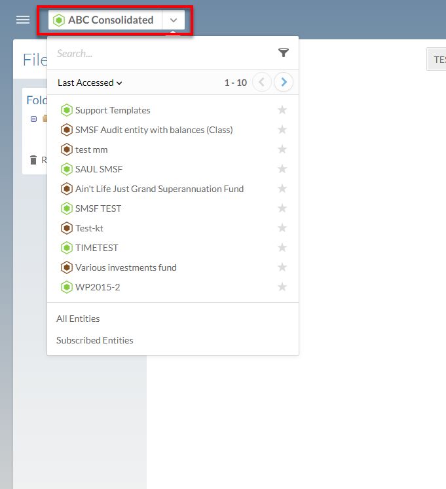This screenshot has width=446, height=489.
Task: Click the trash recycle bin icon
Action: click(33, 160)
